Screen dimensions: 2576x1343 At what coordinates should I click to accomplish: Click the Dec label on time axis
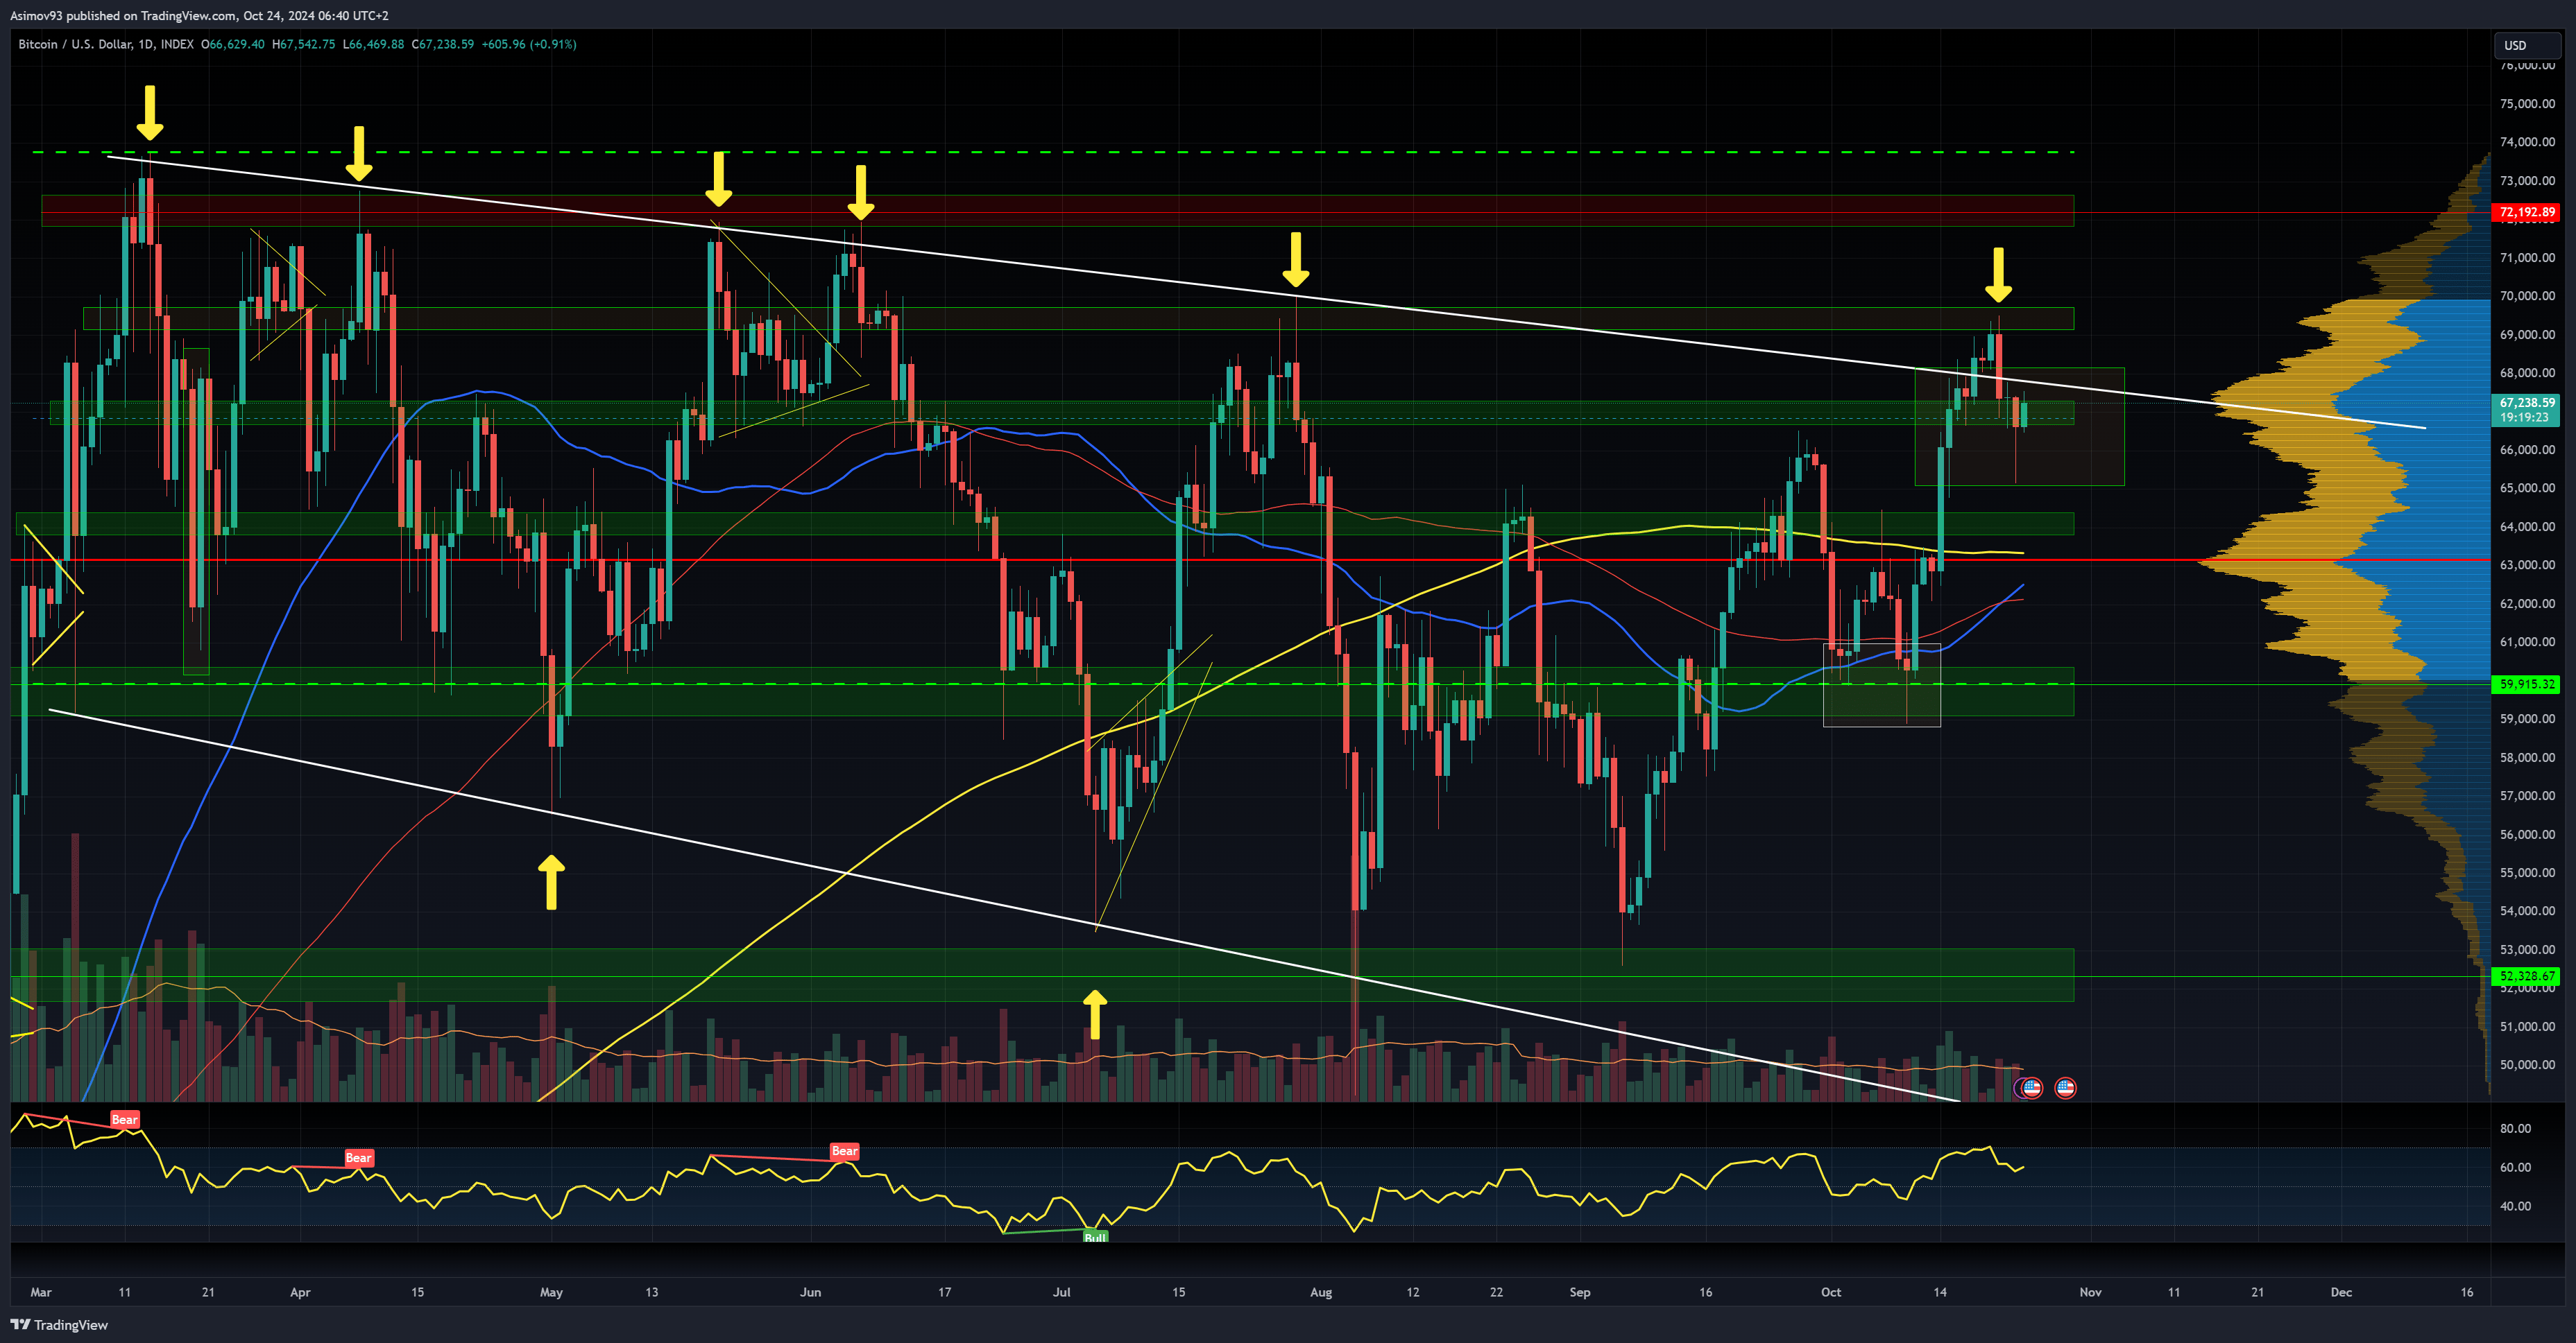click(2341, 1292)
